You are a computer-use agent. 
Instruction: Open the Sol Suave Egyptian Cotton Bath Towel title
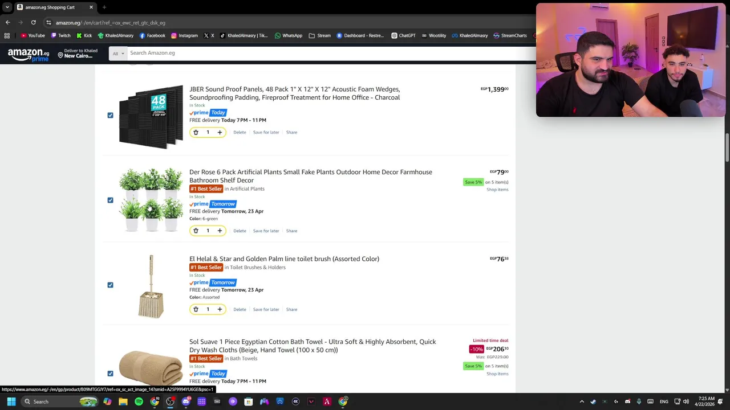pyautogui.click(x=313, y=346)
